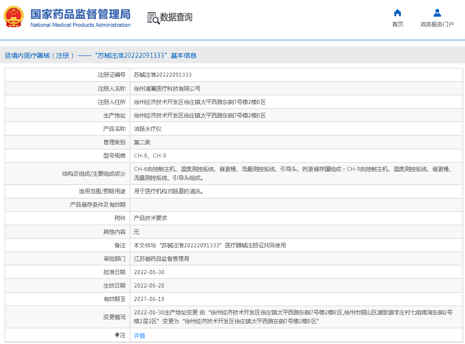Click the National Medical Products Administration English text
Viewport: 465px width, 344px height.
pyautogui.click(x=80, y=25)
